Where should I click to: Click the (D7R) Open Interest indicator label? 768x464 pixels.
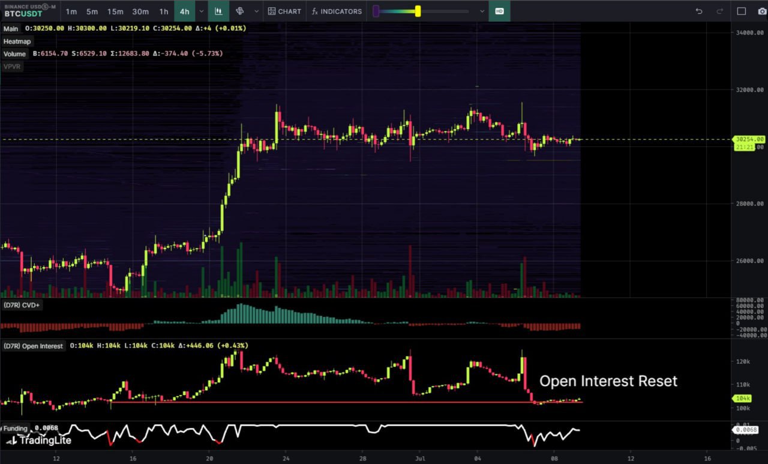tap(34, 346)
